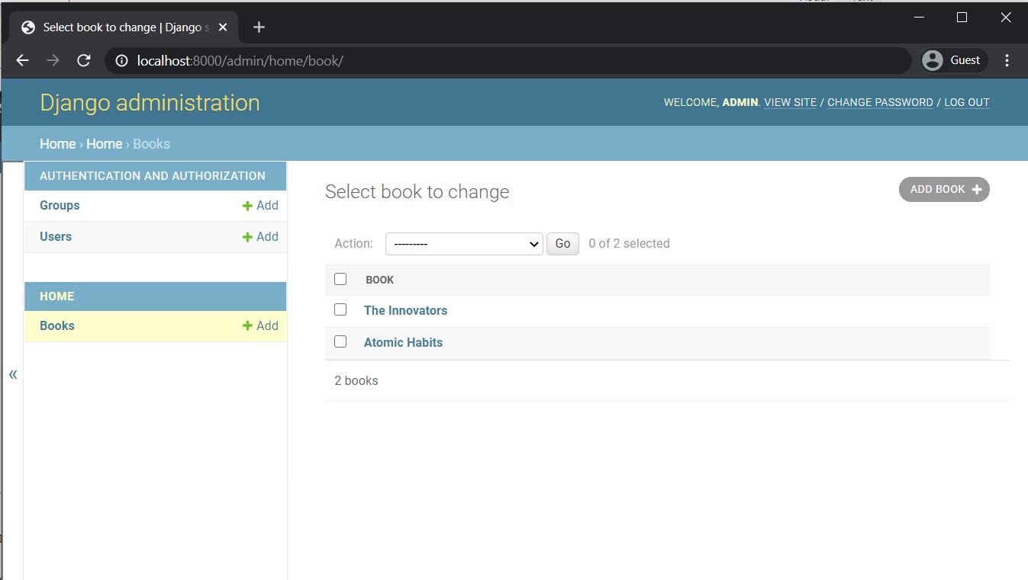Toggle the select-all checkbox in header
Viewport: 1028px width, 580px height.
340,279
